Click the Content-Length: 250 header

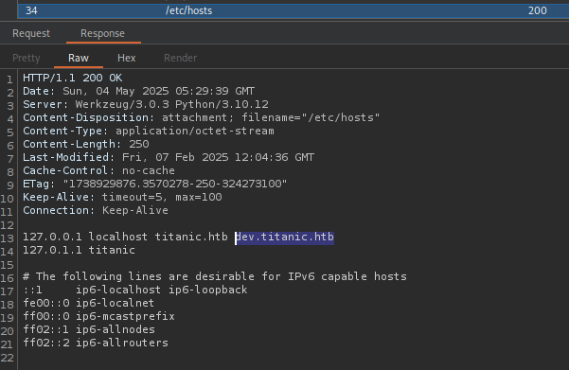(x=86, y=145)
